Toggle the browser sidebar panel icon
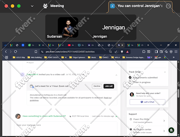 click(x=156, y=52)
